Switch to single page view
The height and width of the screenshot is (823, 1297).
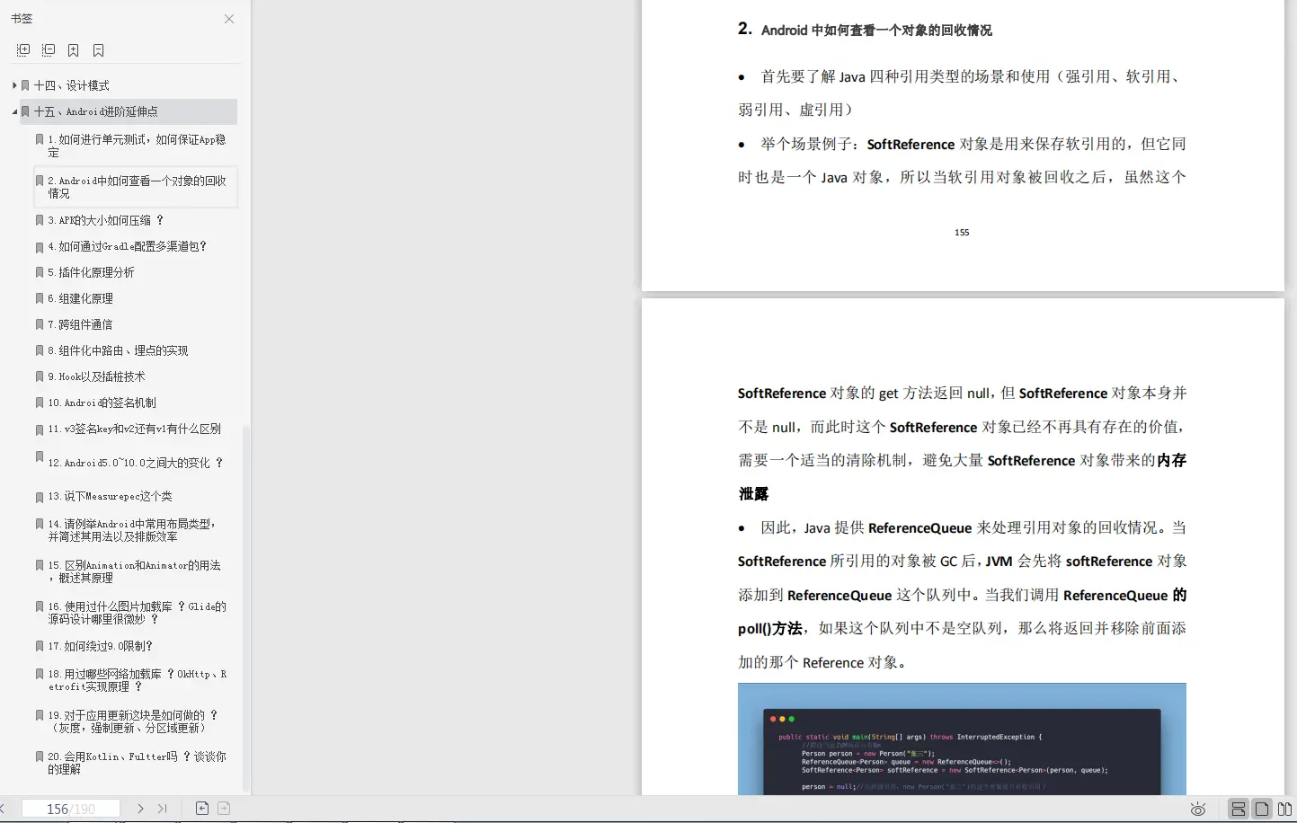coord(1262,809)
